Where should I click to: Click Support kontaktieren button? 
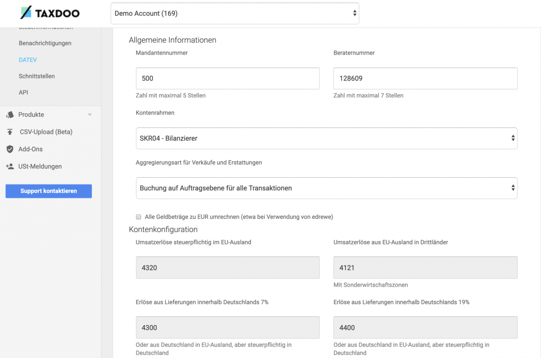(x=49, y=191)
